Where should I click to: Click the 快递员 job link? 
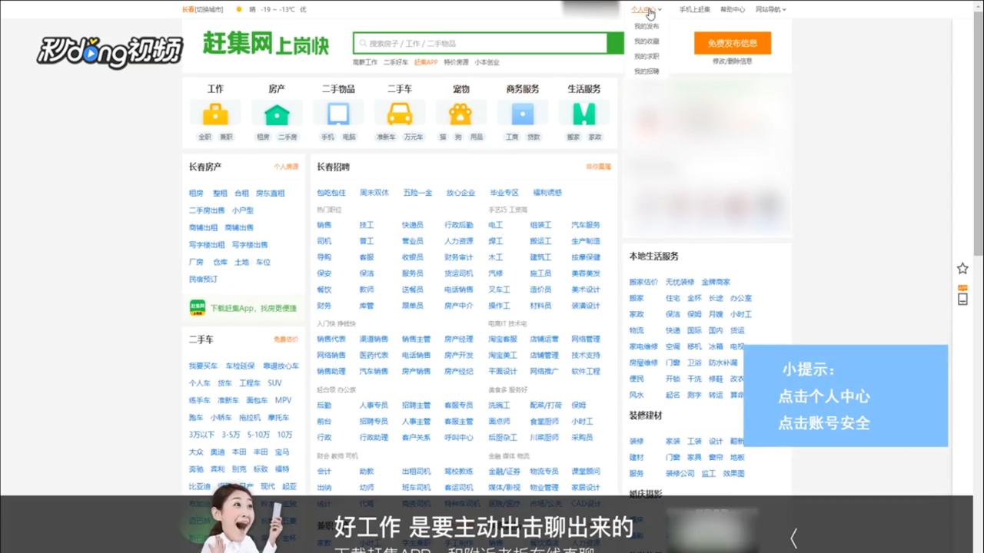412,225
